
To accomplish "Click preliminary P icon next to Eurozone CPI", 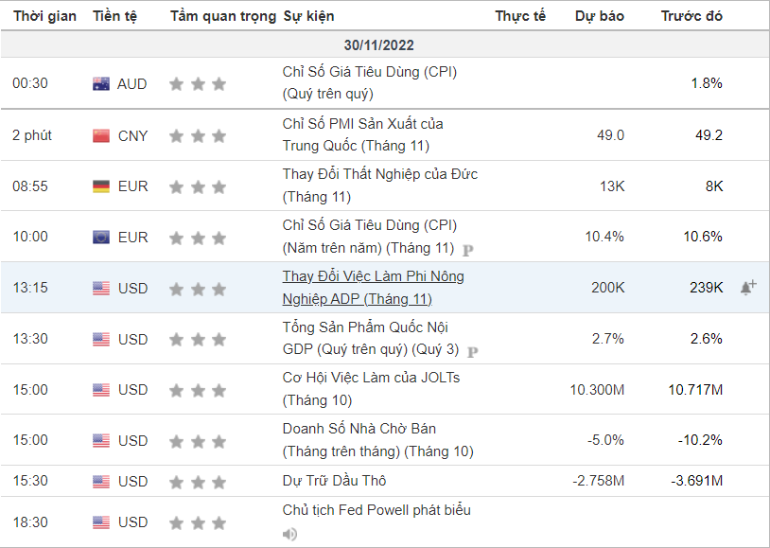I will click(468, 251).
